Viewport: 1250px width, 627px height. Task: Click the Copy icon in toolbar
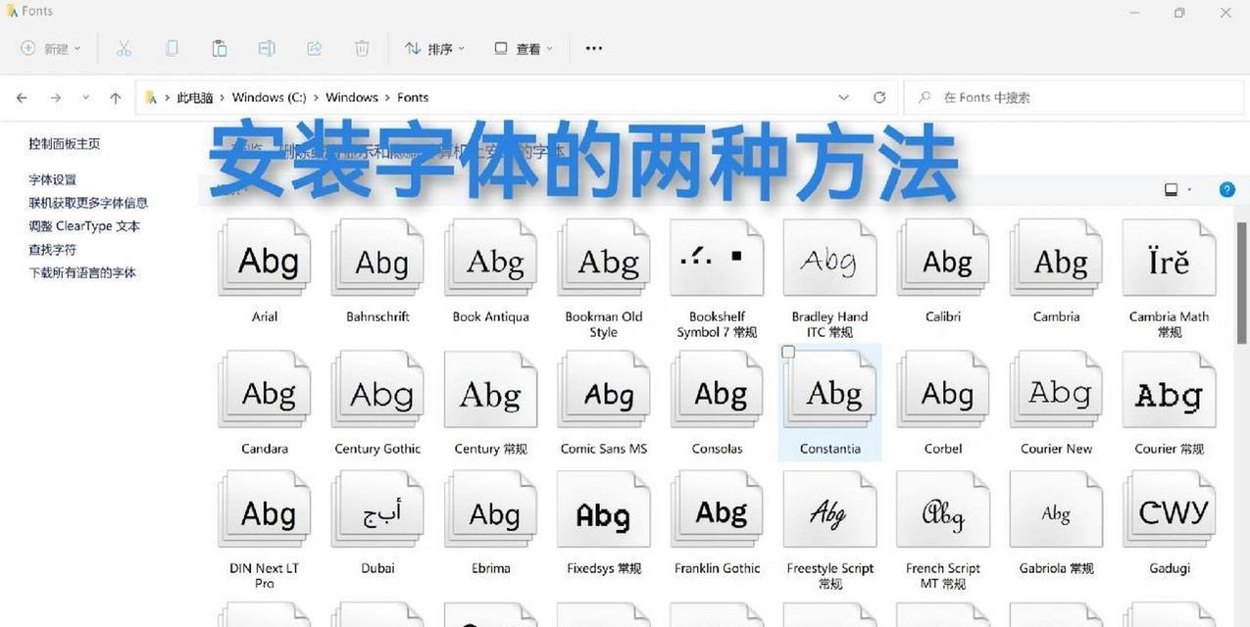[172, 48]
